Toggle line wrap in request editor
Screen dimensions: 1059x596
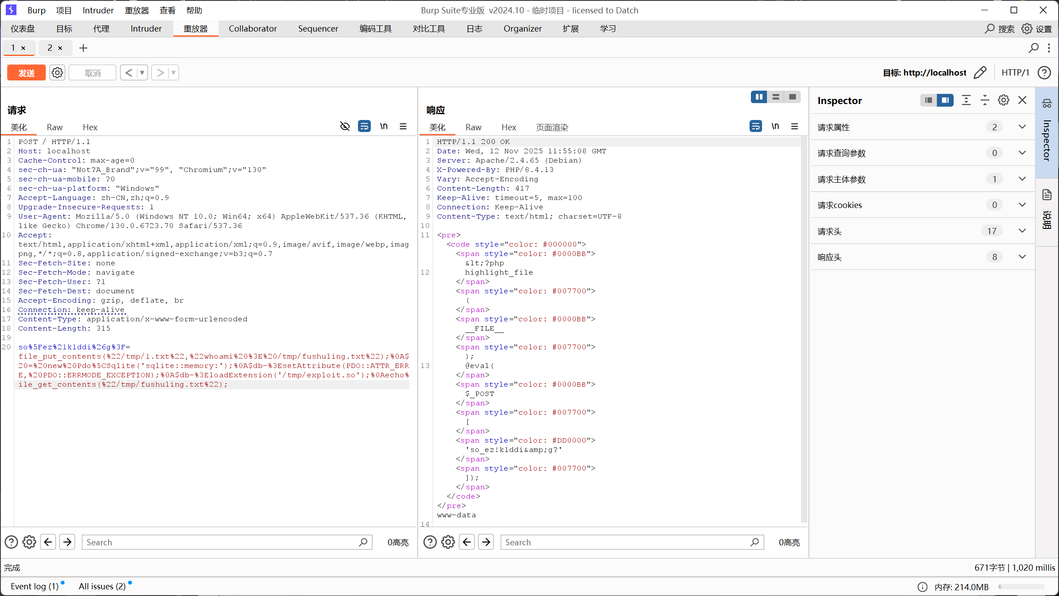[x=365, y=127]
